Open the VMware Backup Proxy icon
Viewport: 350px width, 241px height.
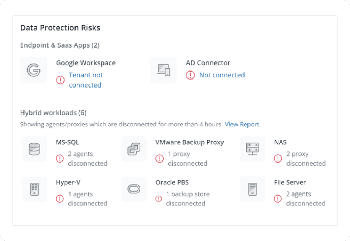pos(134,149)
